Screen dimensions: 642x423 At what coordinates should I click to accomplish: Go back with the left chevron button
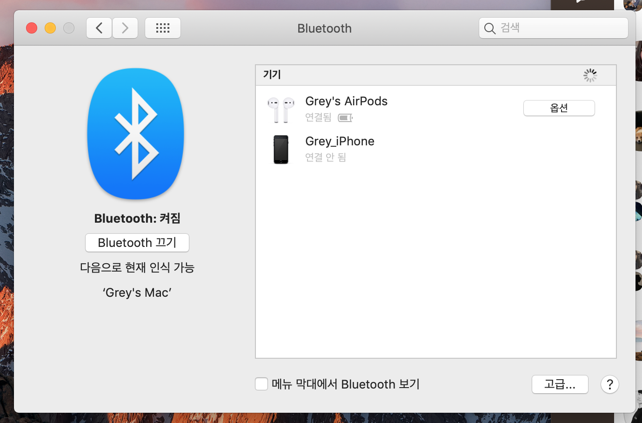coord(99,28)
